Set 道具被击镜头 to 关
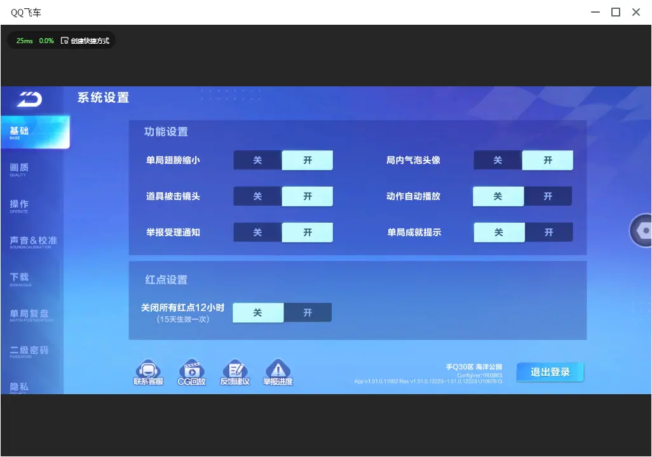This screenshot has height=457, width=652. point(258,197)
